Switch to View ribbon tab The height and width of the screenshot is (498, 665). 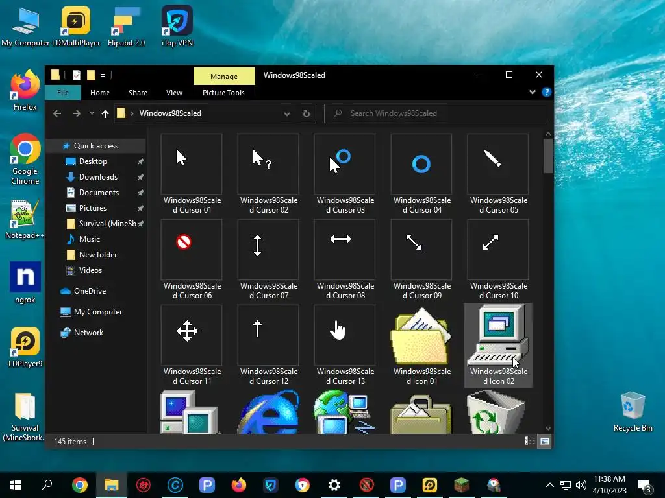(174, 93)
